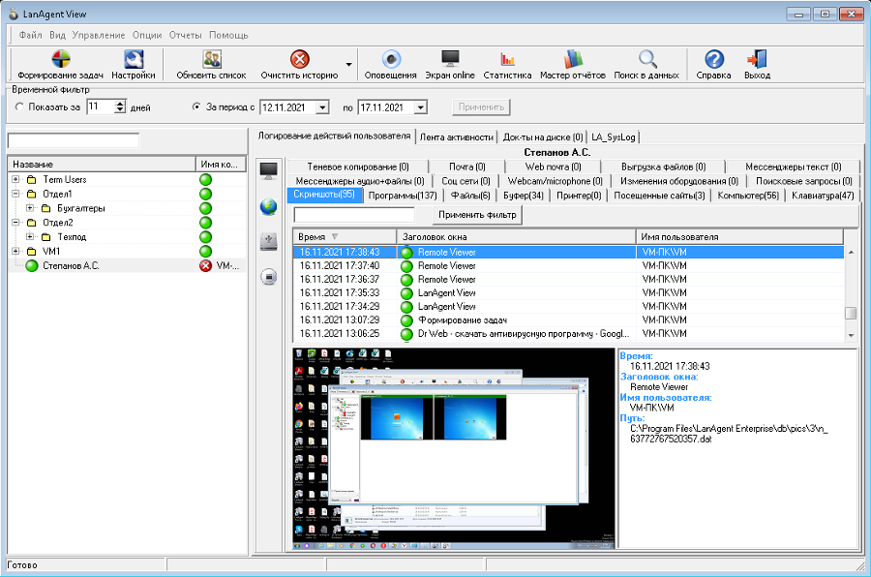Open the 12.11.2021 start date dropdown
The width and height of the screenshot is (871, 577).
pyautogui.click(x=322, y=107)
